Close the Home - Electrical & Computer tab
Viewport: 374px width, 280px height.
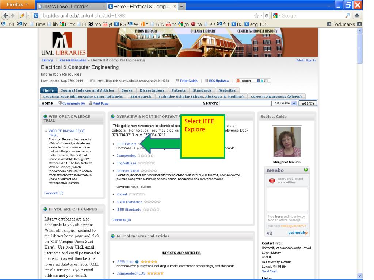pos(175,7)
